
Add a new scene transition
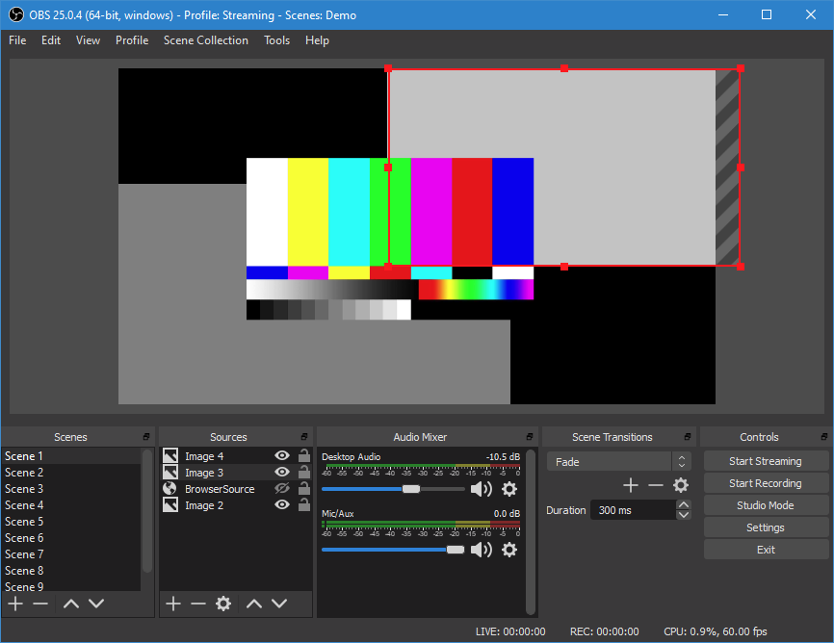tap(631, 485)
